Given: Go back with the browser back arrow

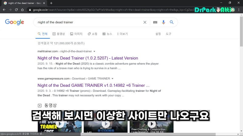Looking at the screenshot, I should pos(4,10).
